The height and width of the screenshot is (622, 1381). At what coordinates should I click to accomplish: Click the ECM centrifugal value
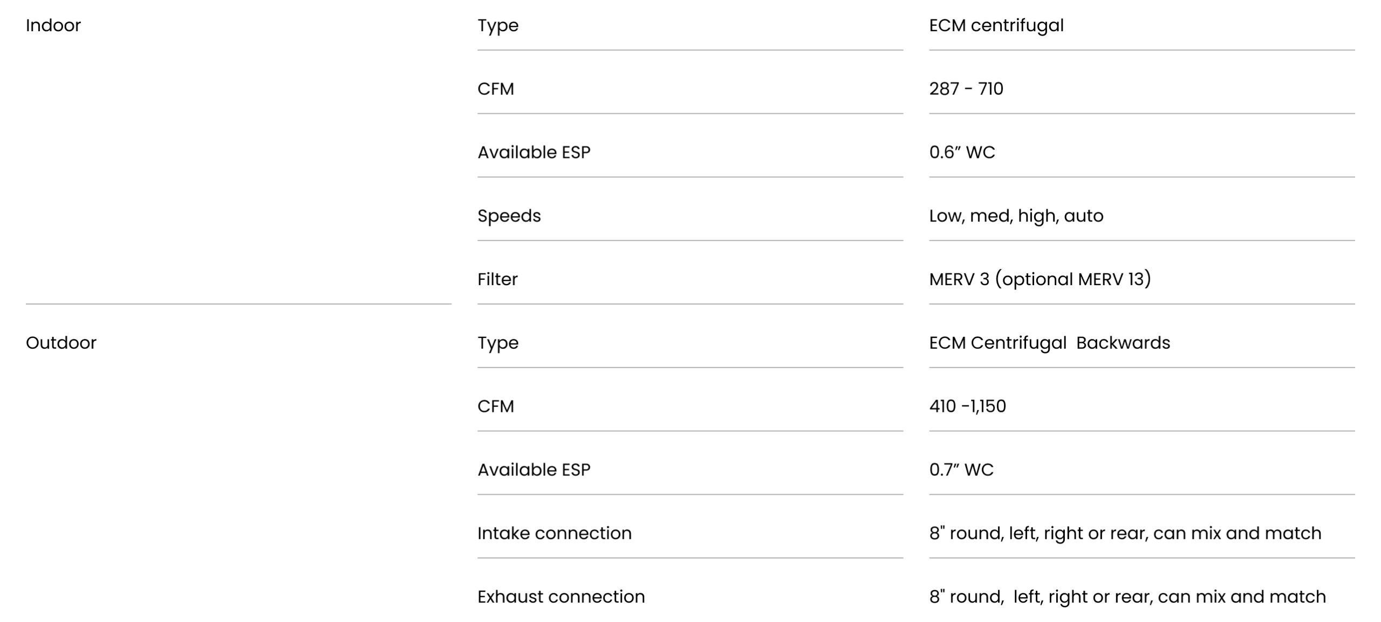996,26
